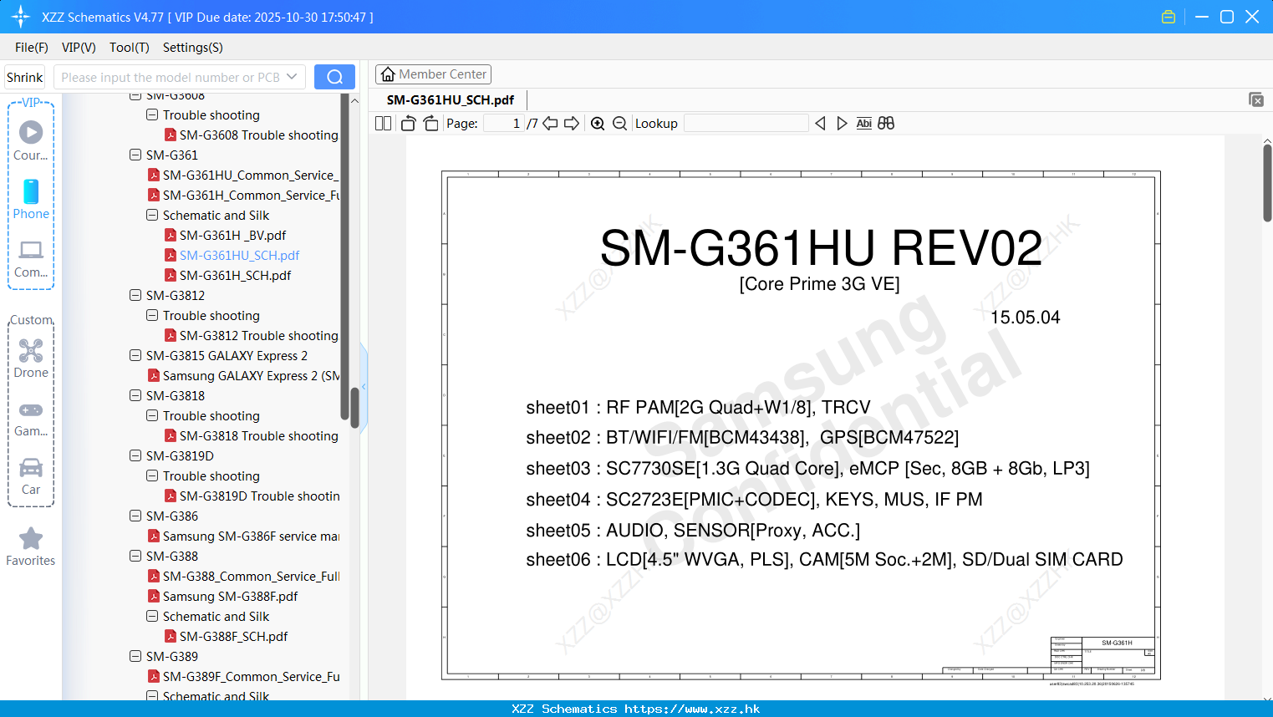Click the page number field
The width and height of the screenshot is (1273, 717).
coord(504,123)
